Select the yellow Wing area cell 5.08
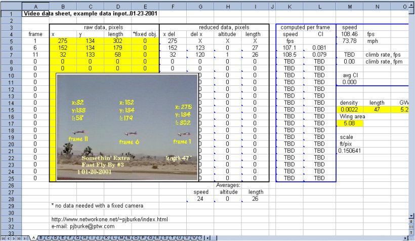The image size is (415, 241). [349, 123]
